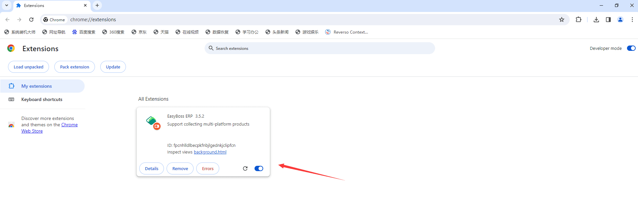Open the profile avatar menu
638x207 pixels.
[x=620, y=20]
